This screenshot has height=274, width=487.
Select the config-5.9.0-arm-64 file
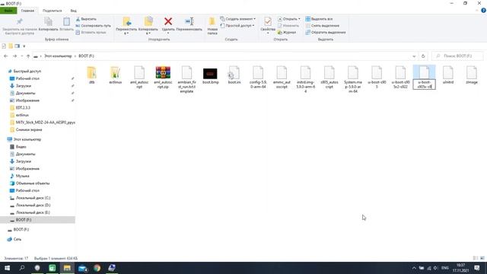click(x=258, y=78)
